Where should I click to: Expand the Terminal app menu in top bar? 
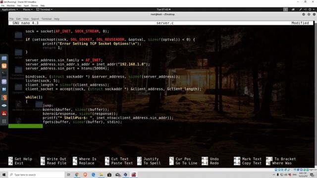pos(45,9)
